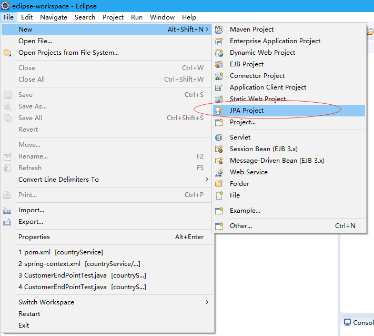374x336 pixels.
Task: Click the Message-Driven Bean icon
Action: tap(219, 161)
